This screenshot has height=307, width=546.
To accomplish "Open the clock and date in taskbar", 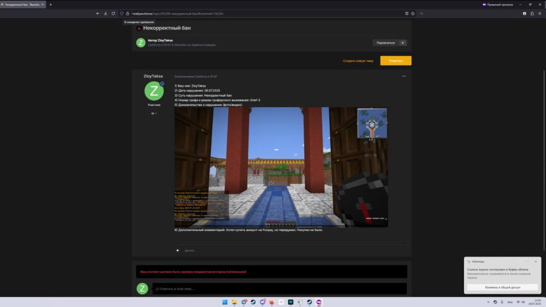I will coord(536,302).
